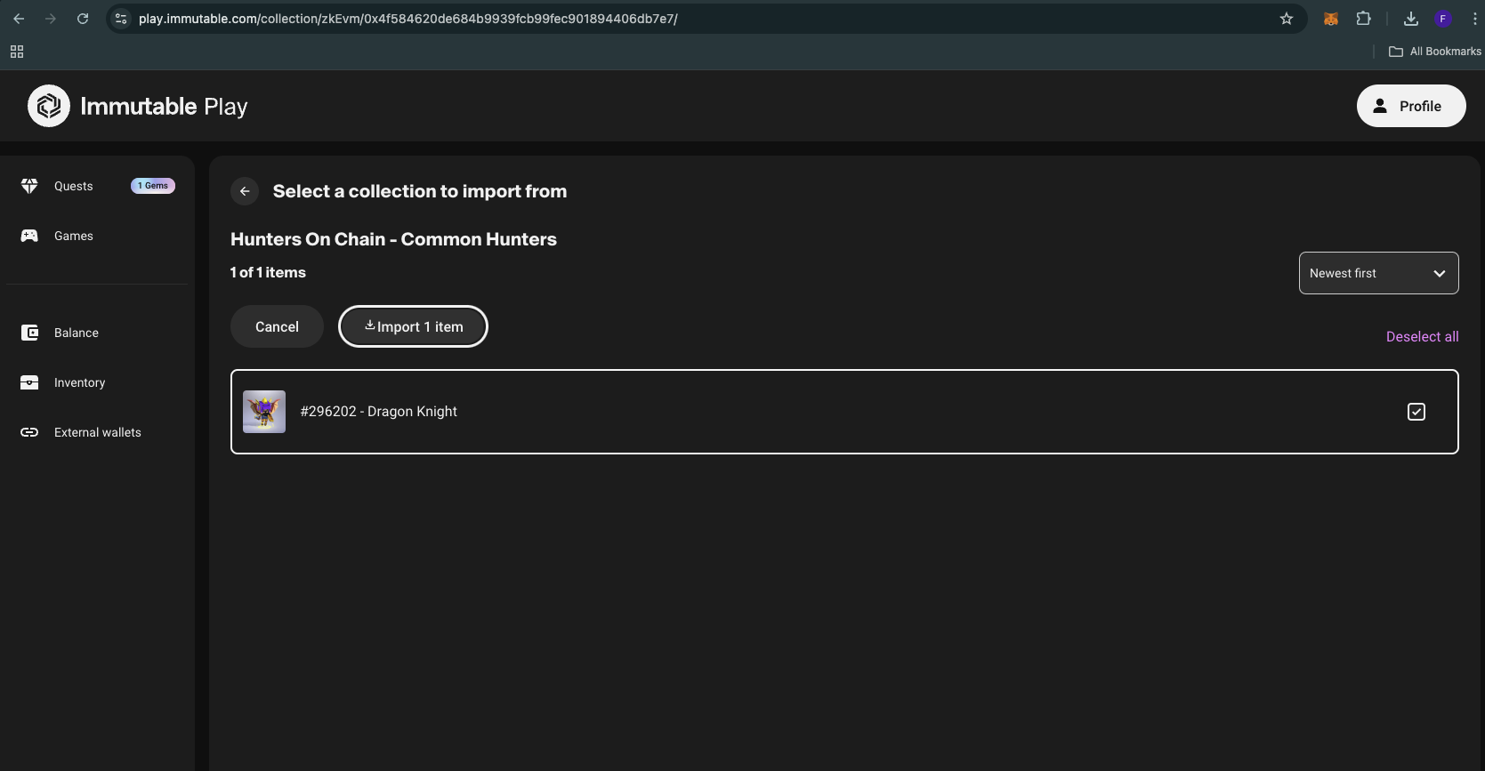This screenshot has height=771, width=1485.
Task: Click the Immutable Play logo
Action: tap(138, 106)
